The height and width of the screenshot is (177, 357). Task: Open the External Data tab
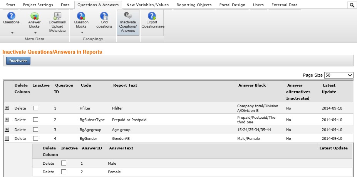pos(284,5)
